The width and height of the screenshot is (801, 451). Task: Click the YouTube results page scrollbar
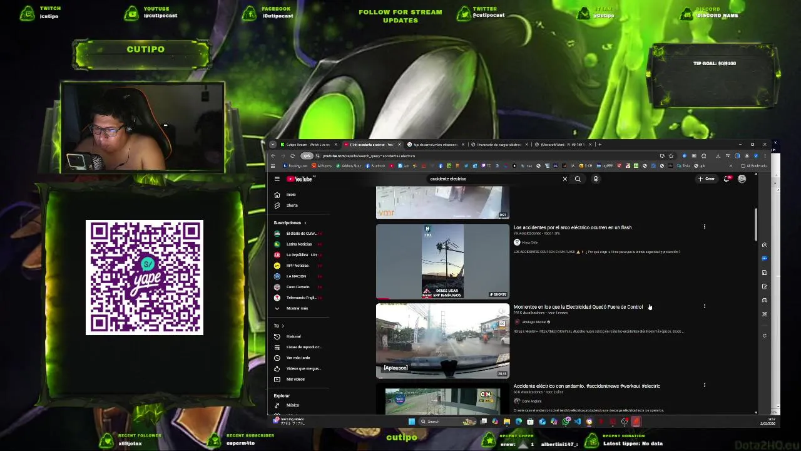coord(756,224)
